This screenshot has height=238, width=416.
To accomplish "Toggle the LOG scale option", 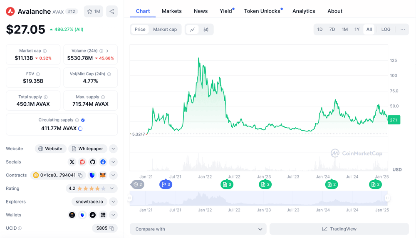I will click(x=386, y=30).
